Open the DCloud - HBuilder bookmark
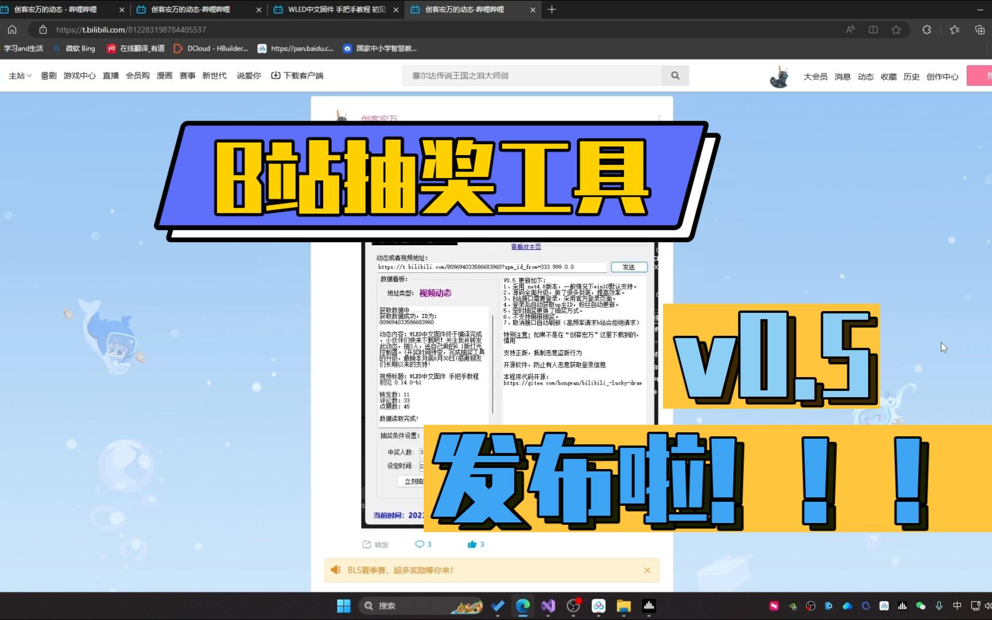The height and width of the screenshot is (620, 992). [x=211, y=48]
